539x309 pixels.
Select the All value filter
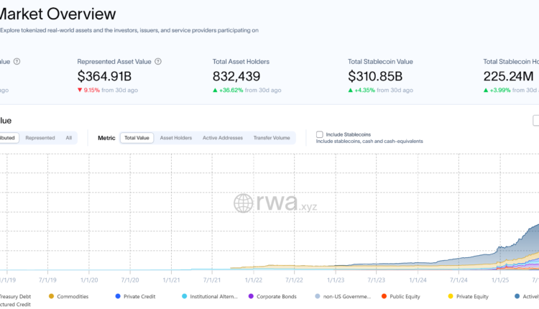pos(68,137)
